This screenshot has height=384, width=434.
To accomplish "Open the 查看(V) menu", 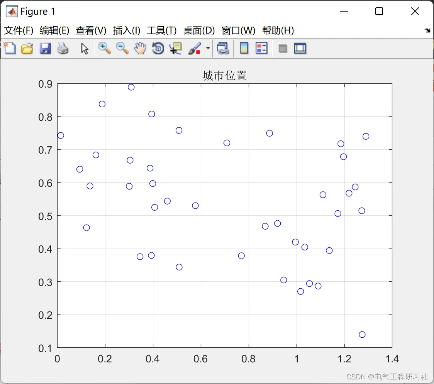I will 91,30.
